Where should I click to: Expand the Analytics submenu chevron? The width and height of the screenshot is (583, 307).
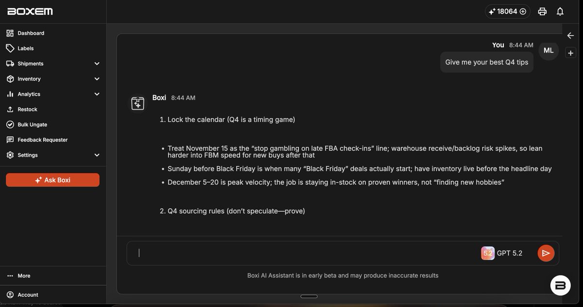click(97, 94)
